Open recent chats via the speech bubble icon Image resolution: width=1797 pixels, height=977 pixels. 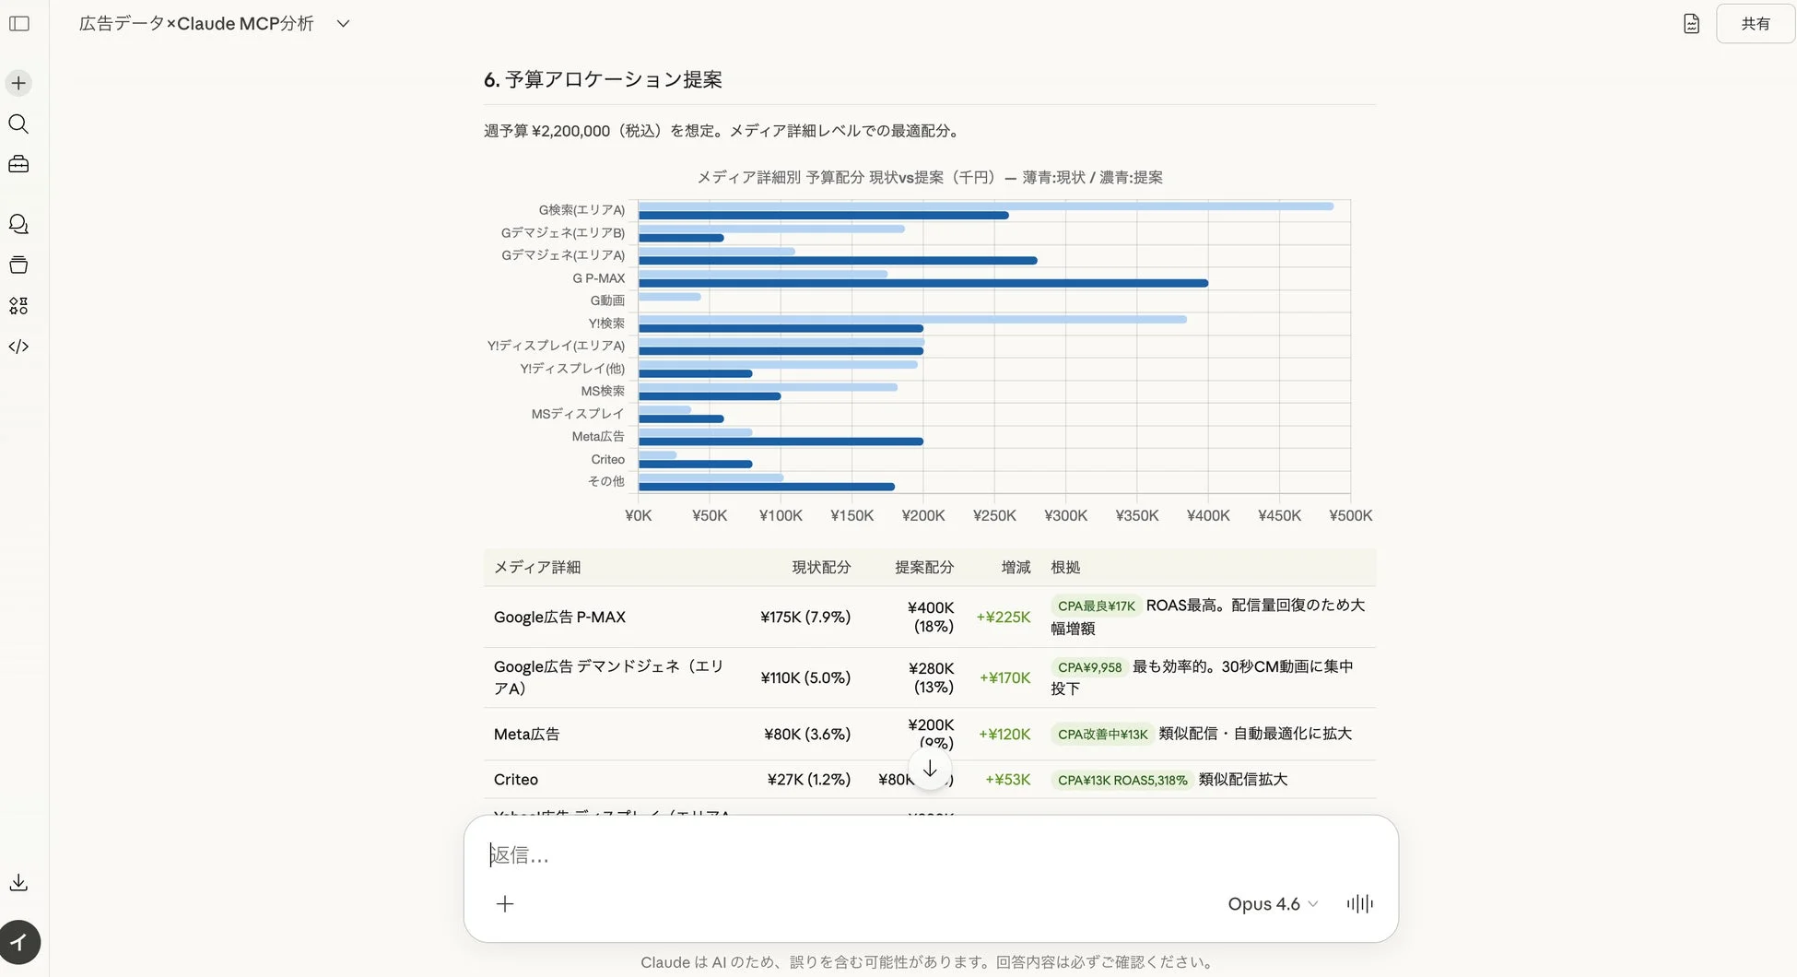pos(18,223)
